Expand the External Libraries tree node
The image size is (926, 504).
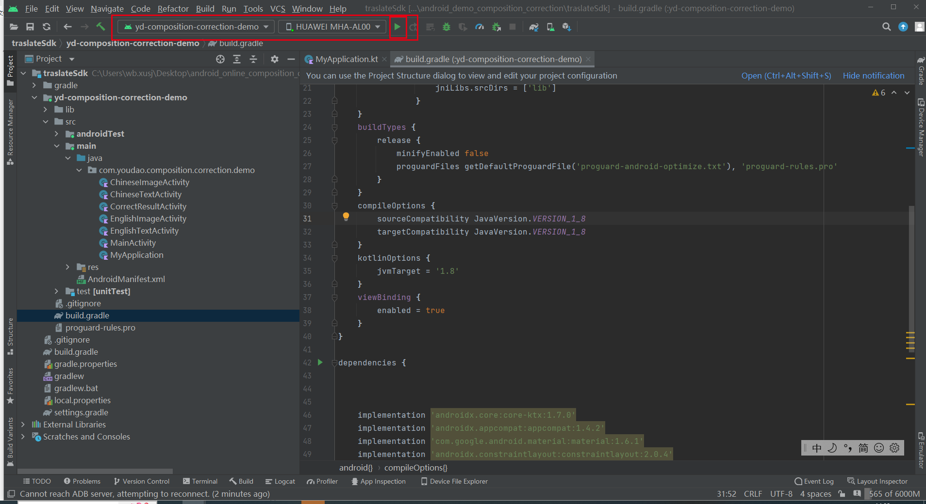(x=23, y=425)
